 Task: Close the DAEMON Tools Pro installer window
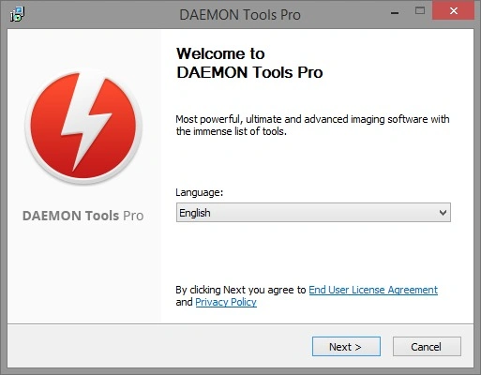(x=454, y=11)
